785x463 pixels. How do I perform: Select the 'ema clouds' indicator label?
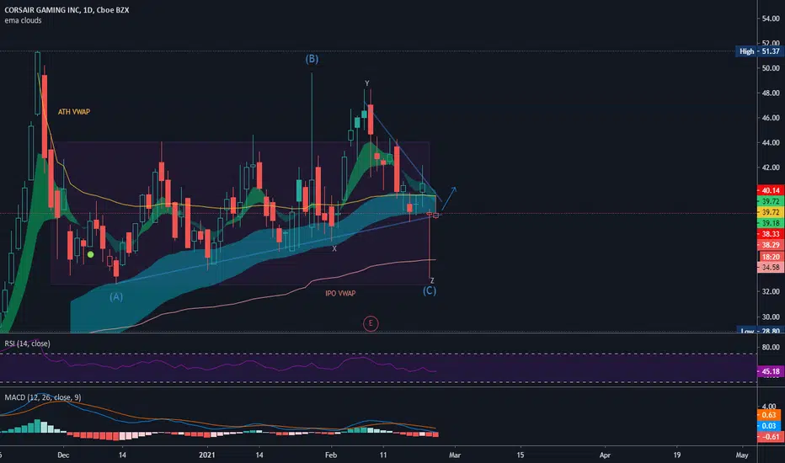coord(23,20)
